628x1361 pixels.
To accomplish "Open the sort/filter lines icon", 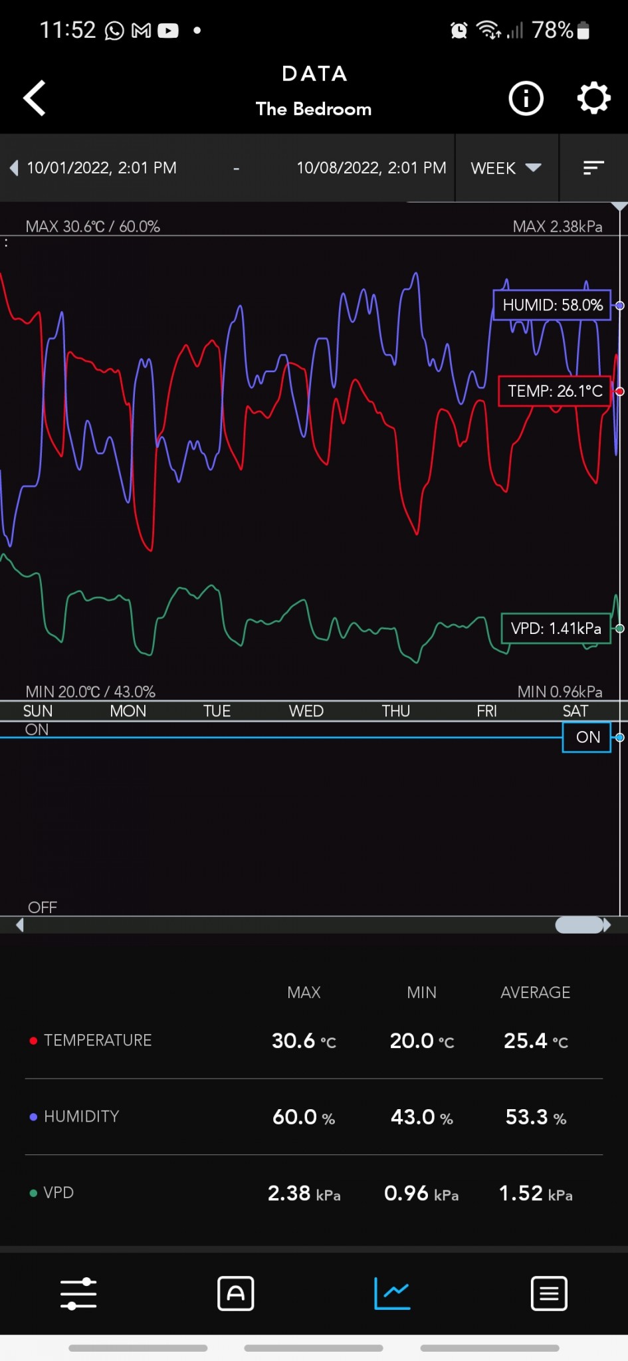I will [593, 168].
